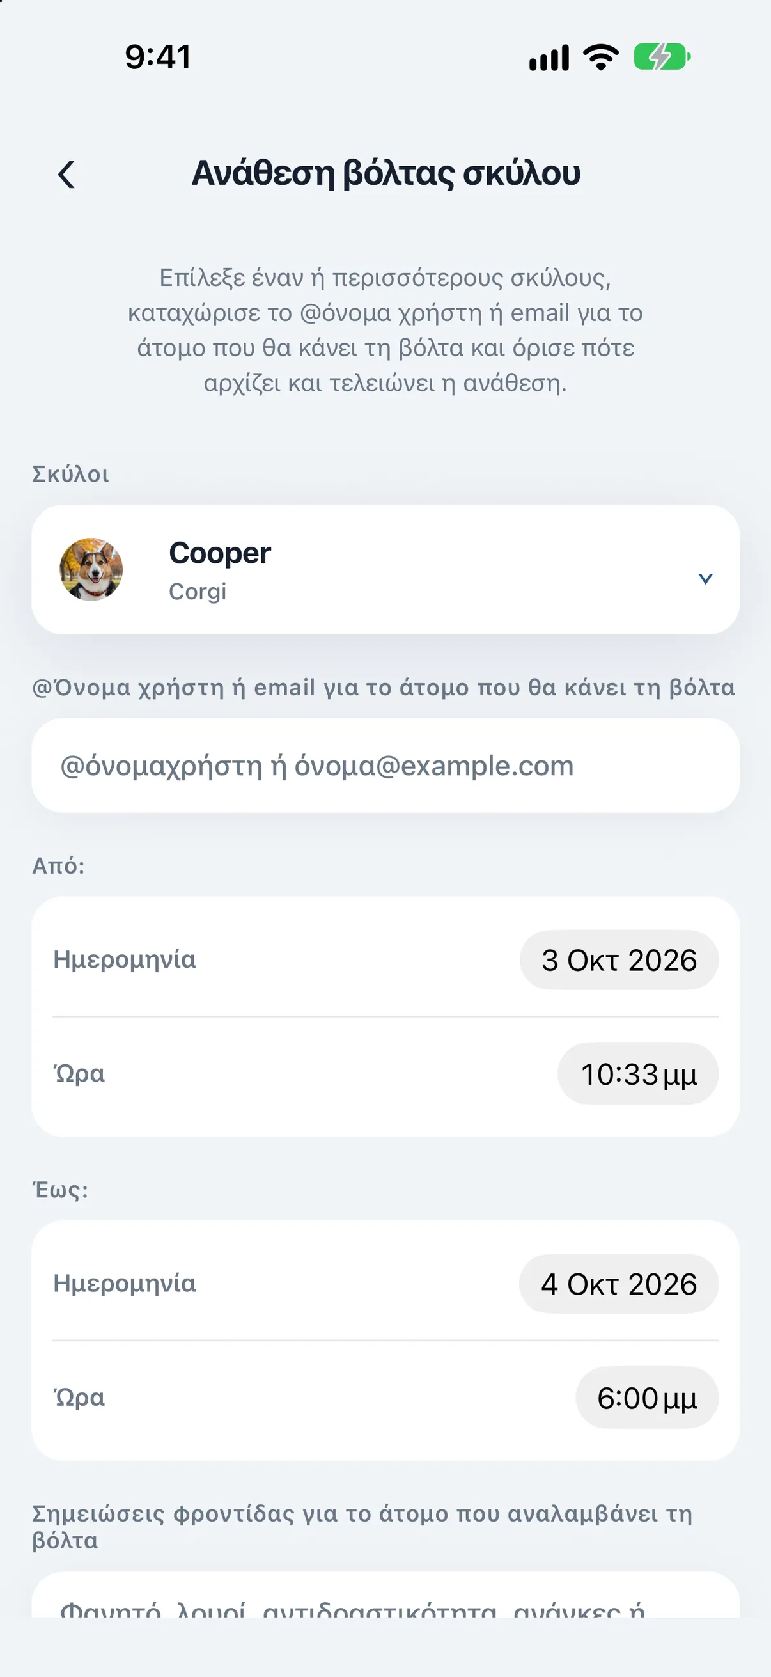Open the start time picker 10:33 μμ
The height and width of the screenshot is (1677, 771).
638,1073
